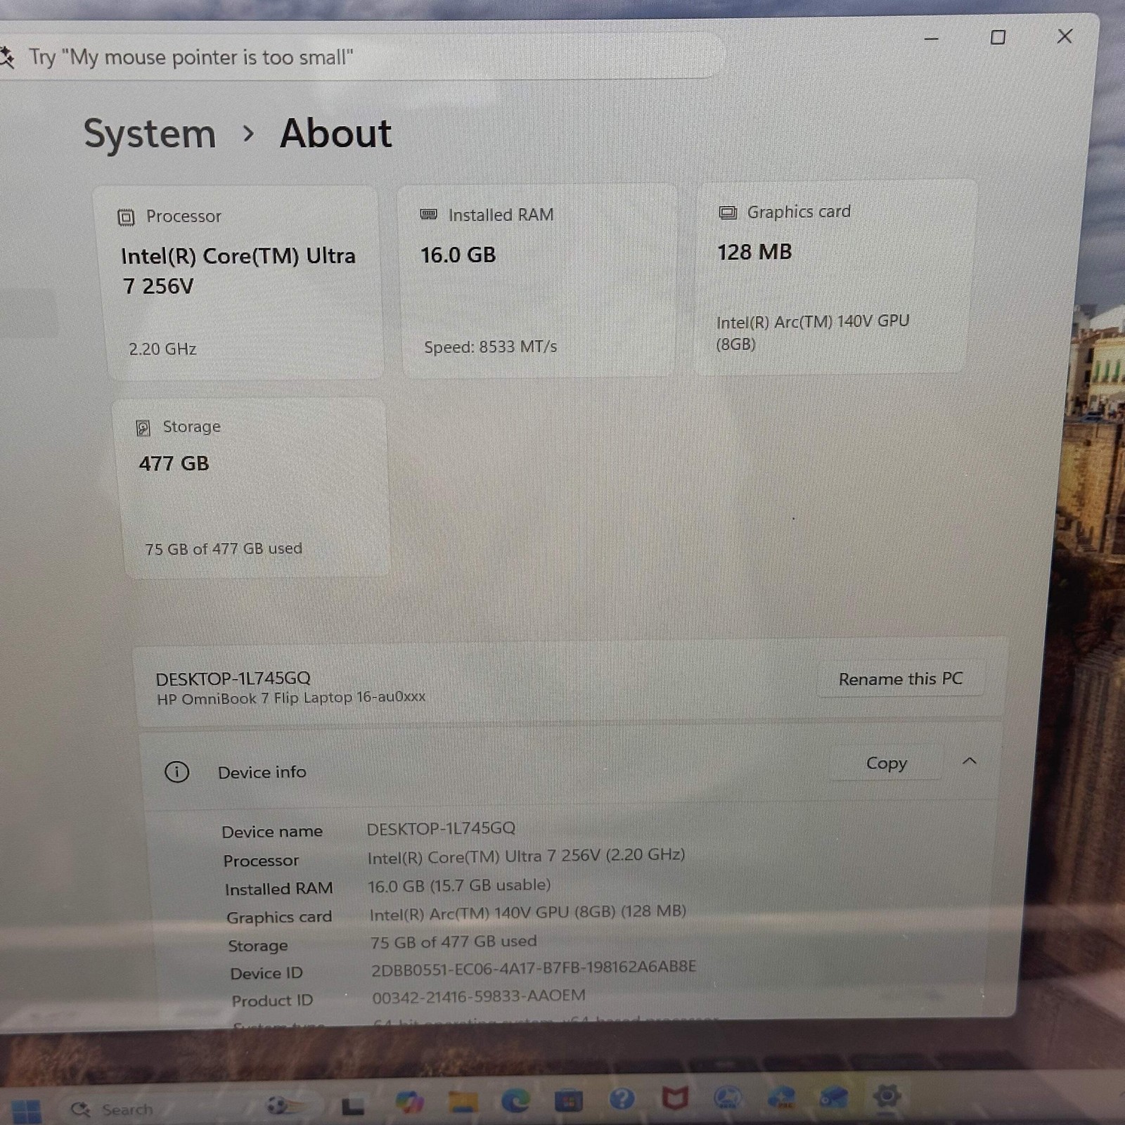Click the Processor value row in Device info
This screenshot has height=1125, width=1125.
526,856
